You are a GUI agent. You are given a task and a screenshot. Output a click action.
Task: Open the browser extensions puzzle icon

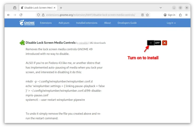pyautogui.click(x=181, y=15)
